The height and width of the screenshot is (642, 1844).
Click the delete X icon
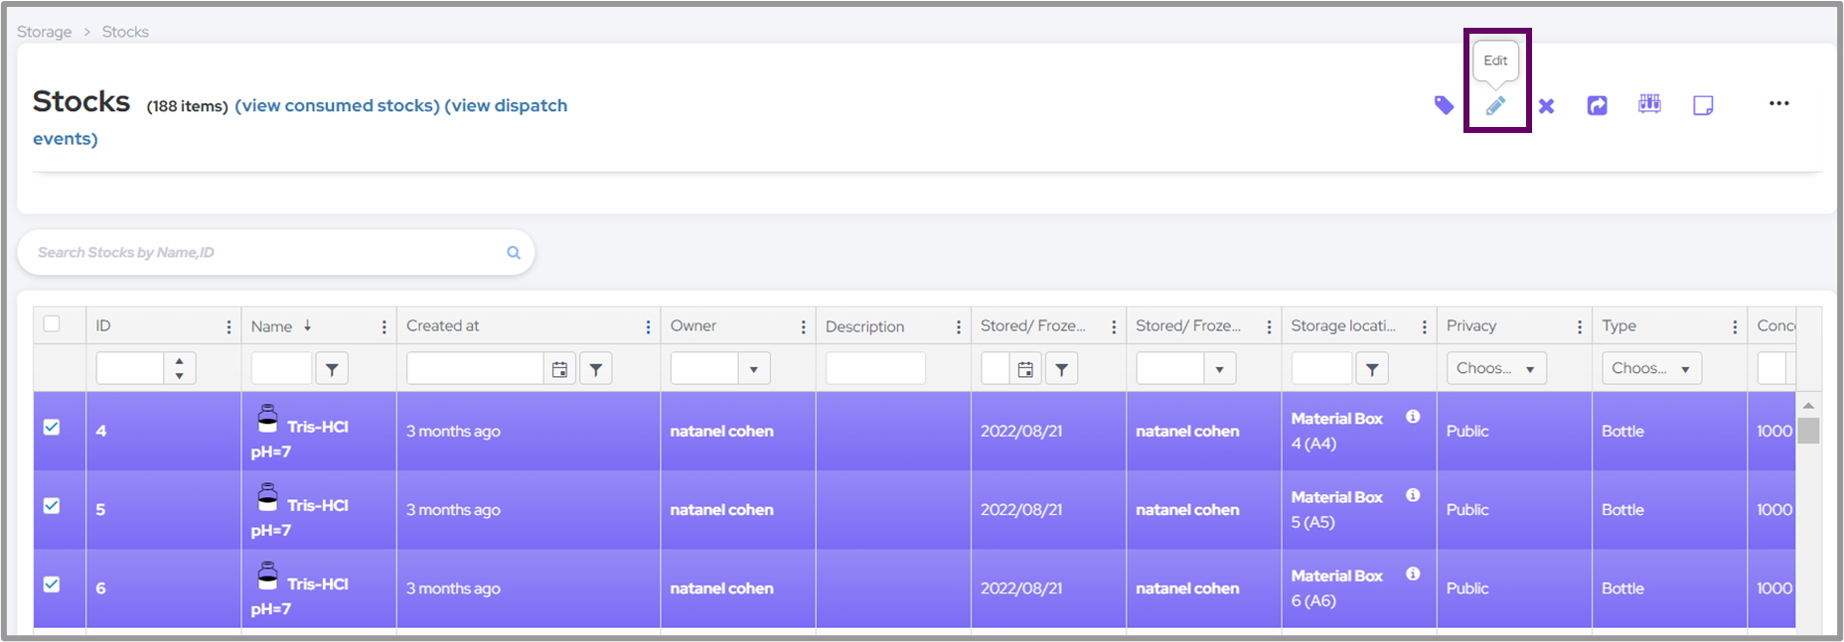point(1546,105)
